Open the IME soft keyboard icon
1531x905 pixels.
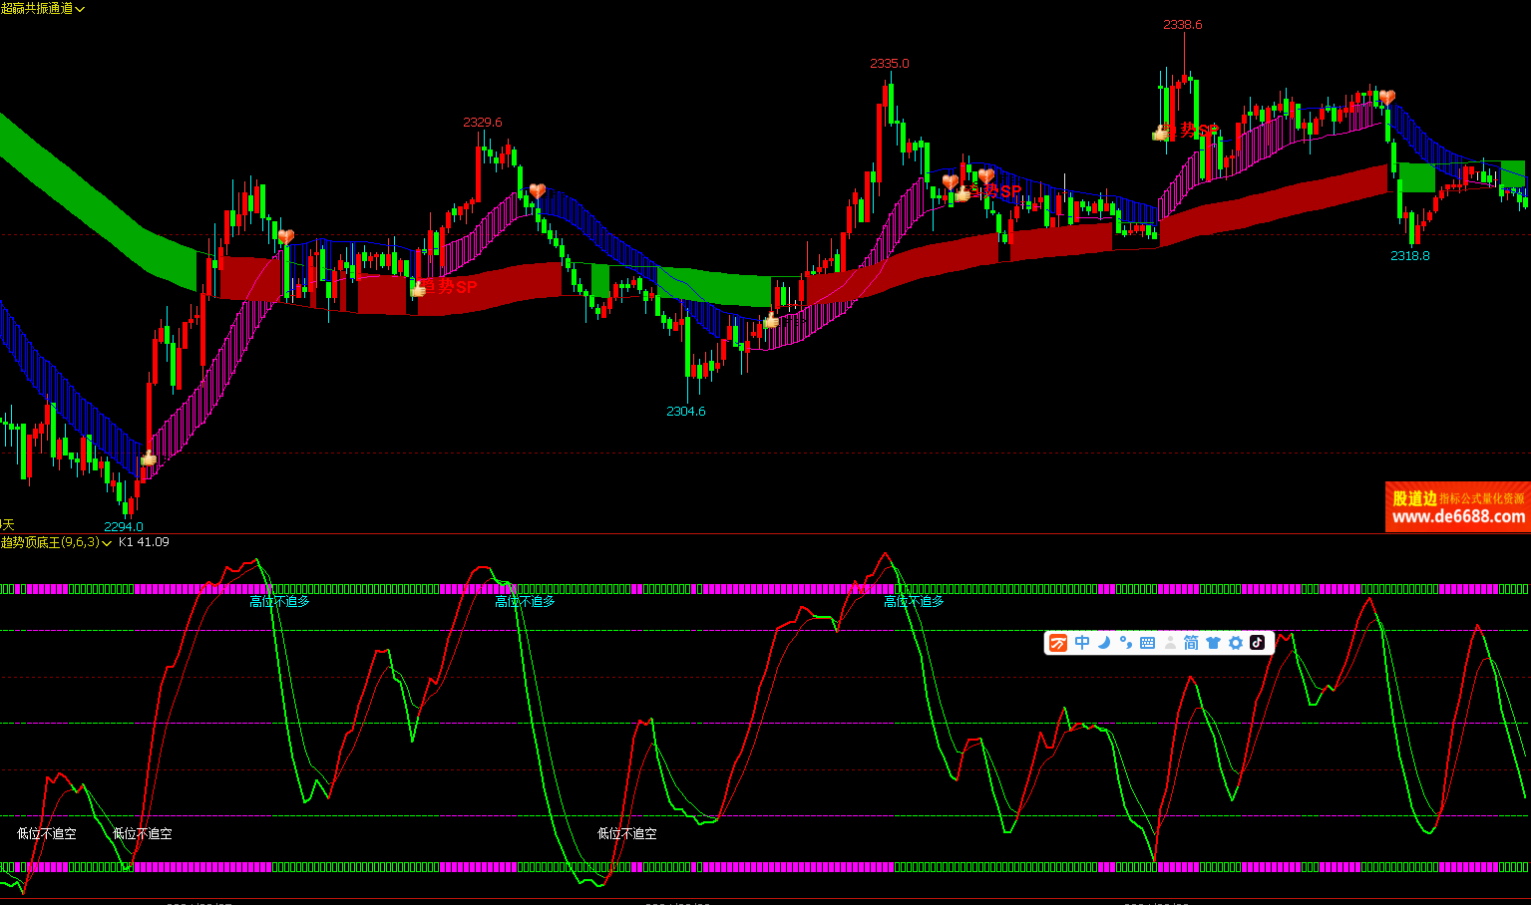click(1147, 643)
